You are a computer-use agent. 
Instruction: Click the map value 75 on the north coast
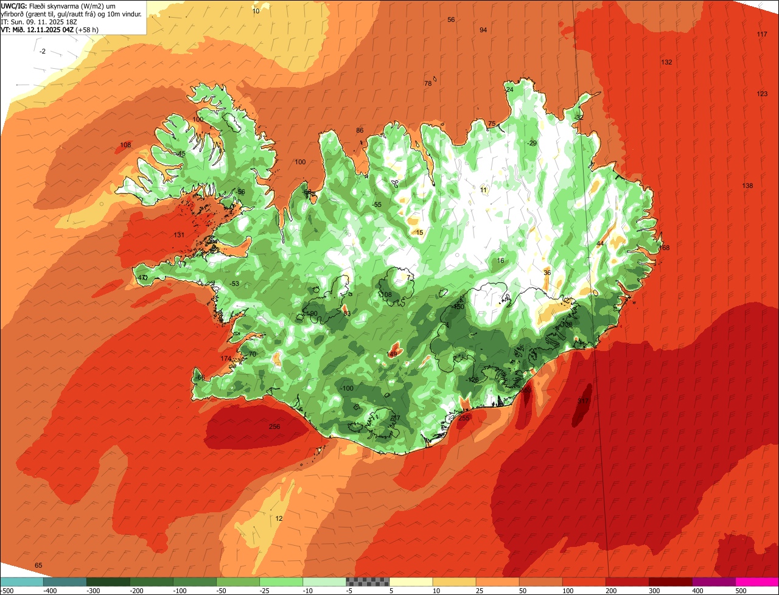(x=492, y=124)
